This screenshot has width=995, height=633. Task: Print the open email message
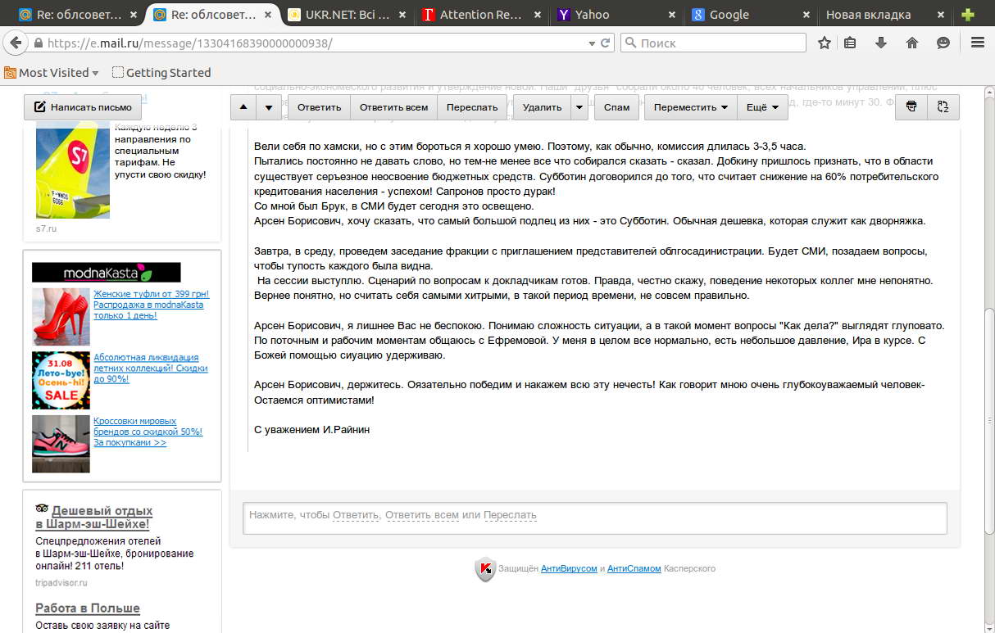click(x=911, y=106)
